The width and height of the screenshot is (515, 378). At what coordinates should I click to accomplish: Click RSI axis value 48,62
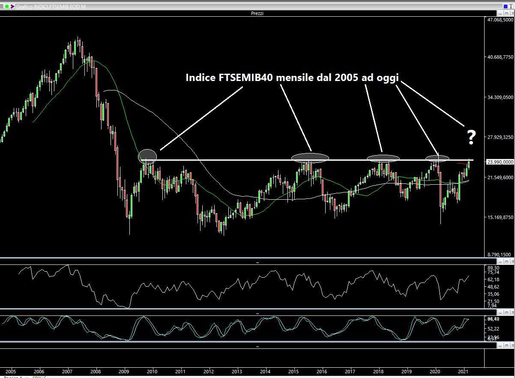pos(494,287)
